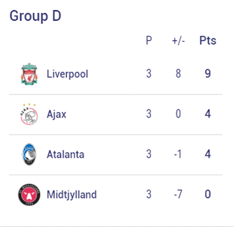Open the Atalanta team name
This screenshot has width=234, height=227.
tap(65, 154)
